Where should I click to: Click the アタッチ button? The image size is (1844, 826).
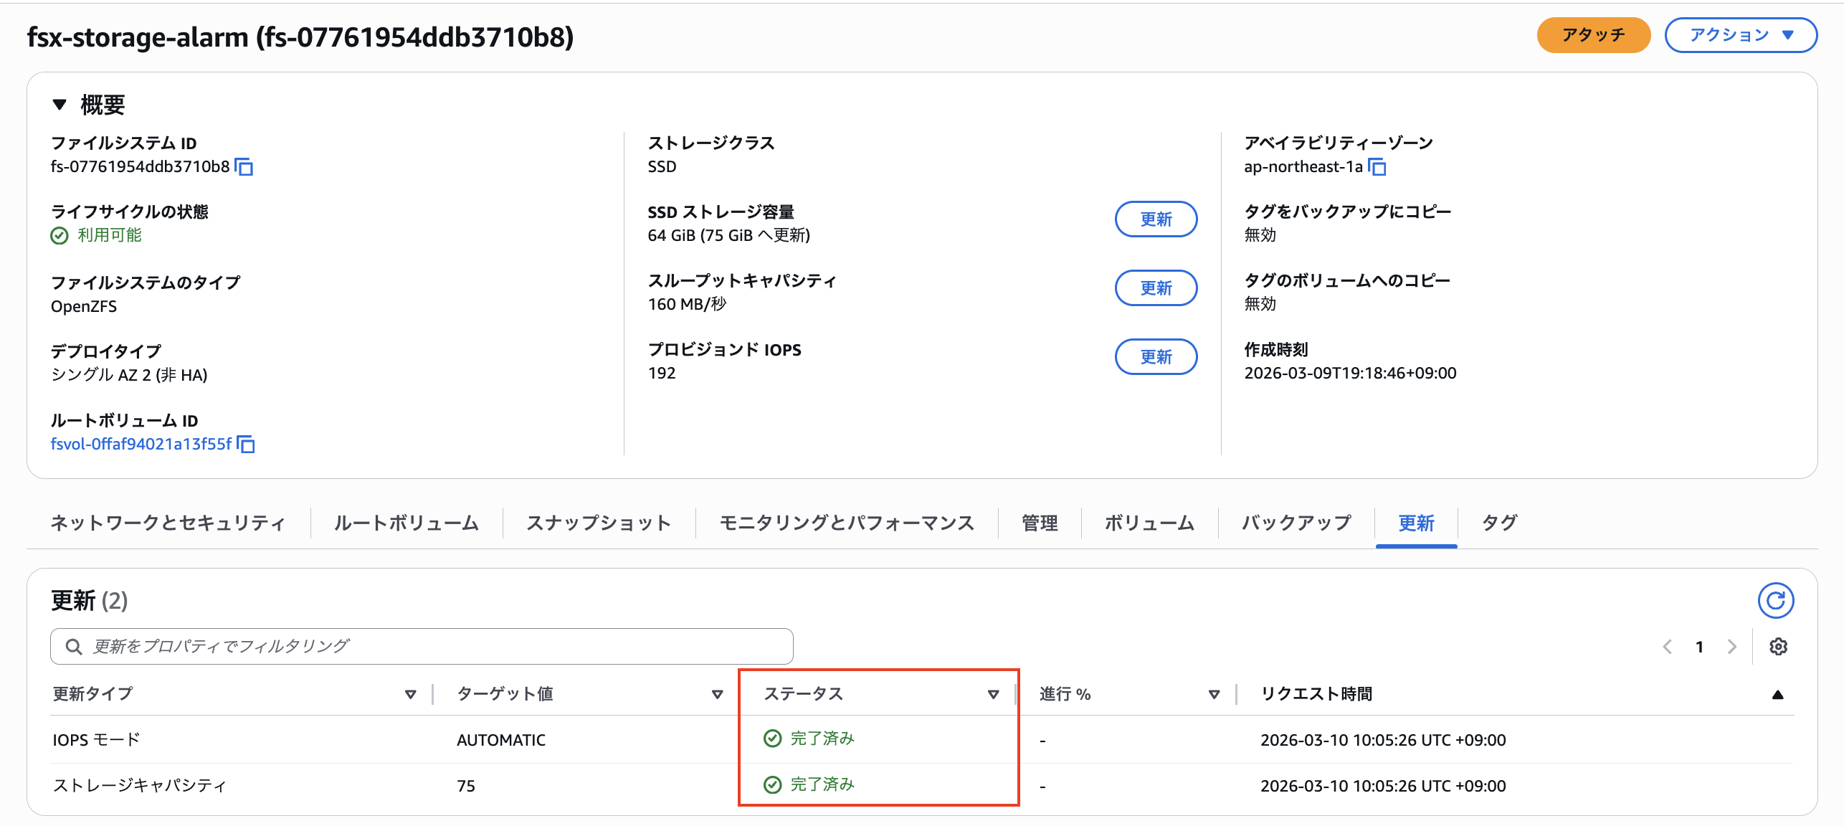1593,35
